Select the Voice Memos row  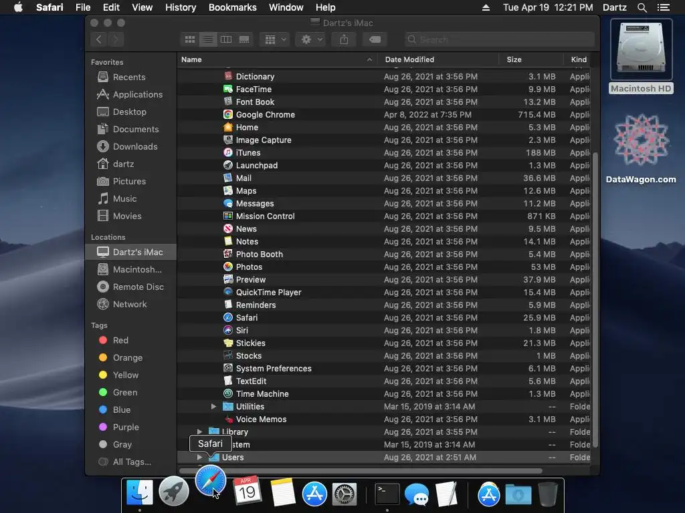(383, 419)
